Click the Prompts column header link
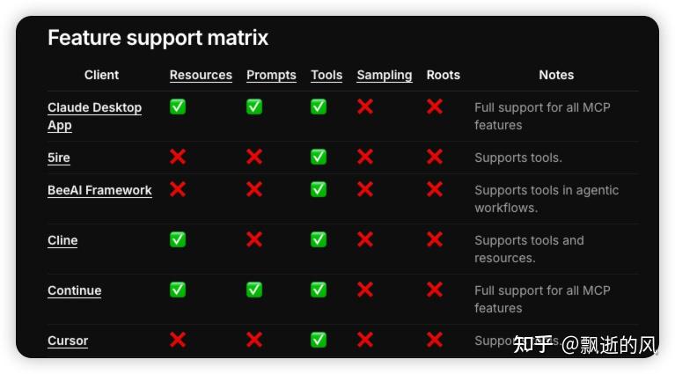 coord(271,75)
